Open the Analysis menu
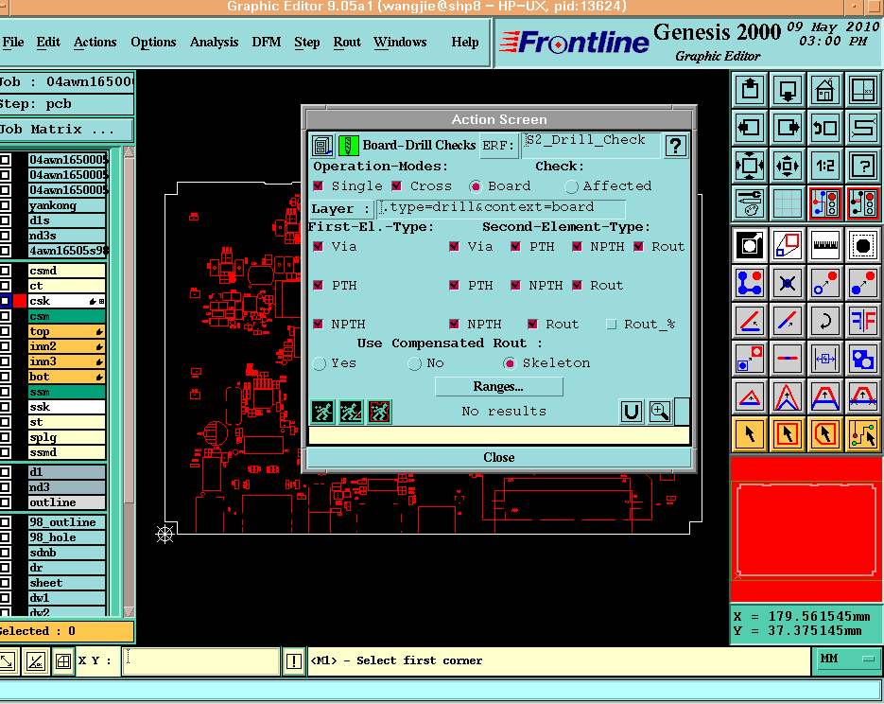Image resolution: width=884 pixels, height=704 pixels. (214, 42)
